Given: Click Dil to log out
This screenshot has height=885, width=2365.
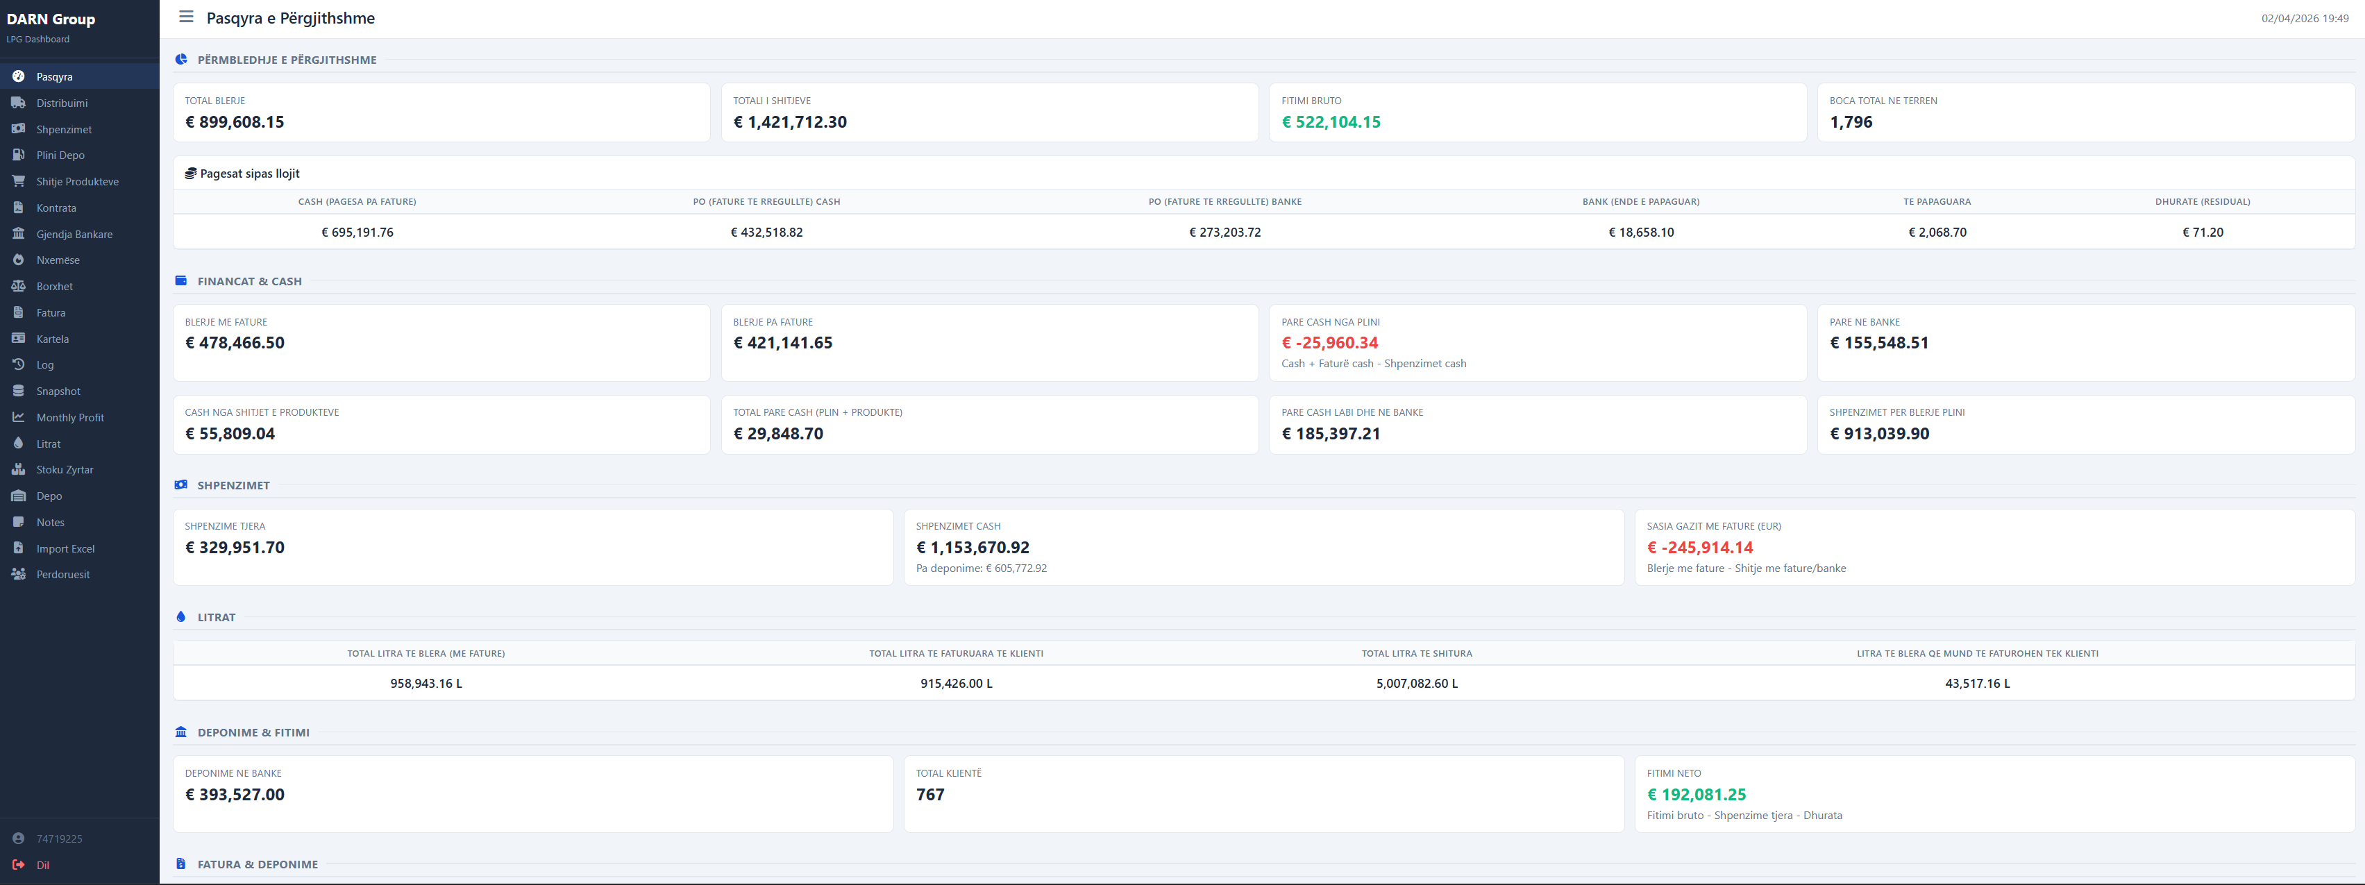Looking at the screenshot, I should click(42, 864).
